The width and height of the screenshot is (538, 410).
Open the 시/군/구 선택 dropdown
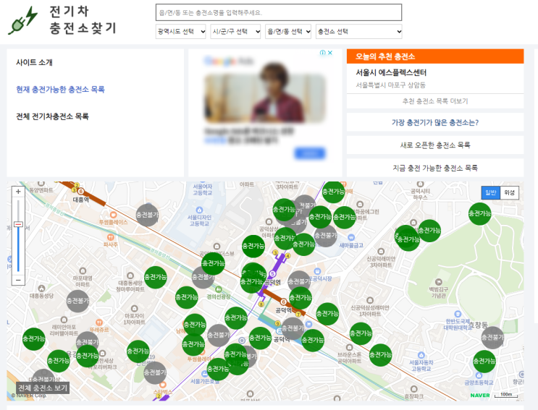coord(235,32)
